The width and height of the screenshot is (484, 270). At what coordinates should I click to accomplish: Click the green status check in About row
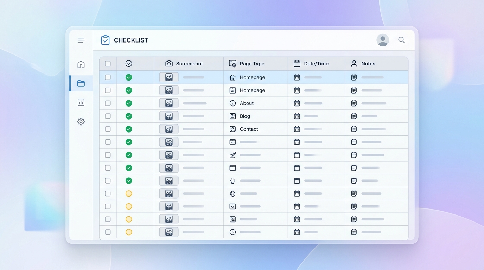[129, 103]
